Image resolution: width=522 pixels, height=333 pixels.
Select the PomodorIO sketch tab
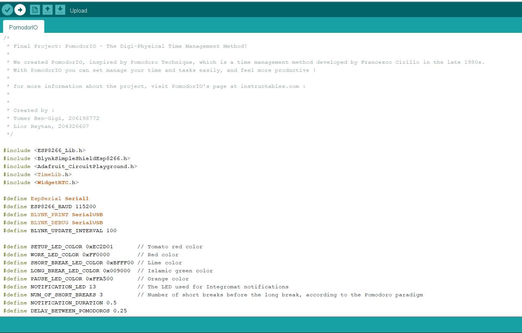pos(23,27)
